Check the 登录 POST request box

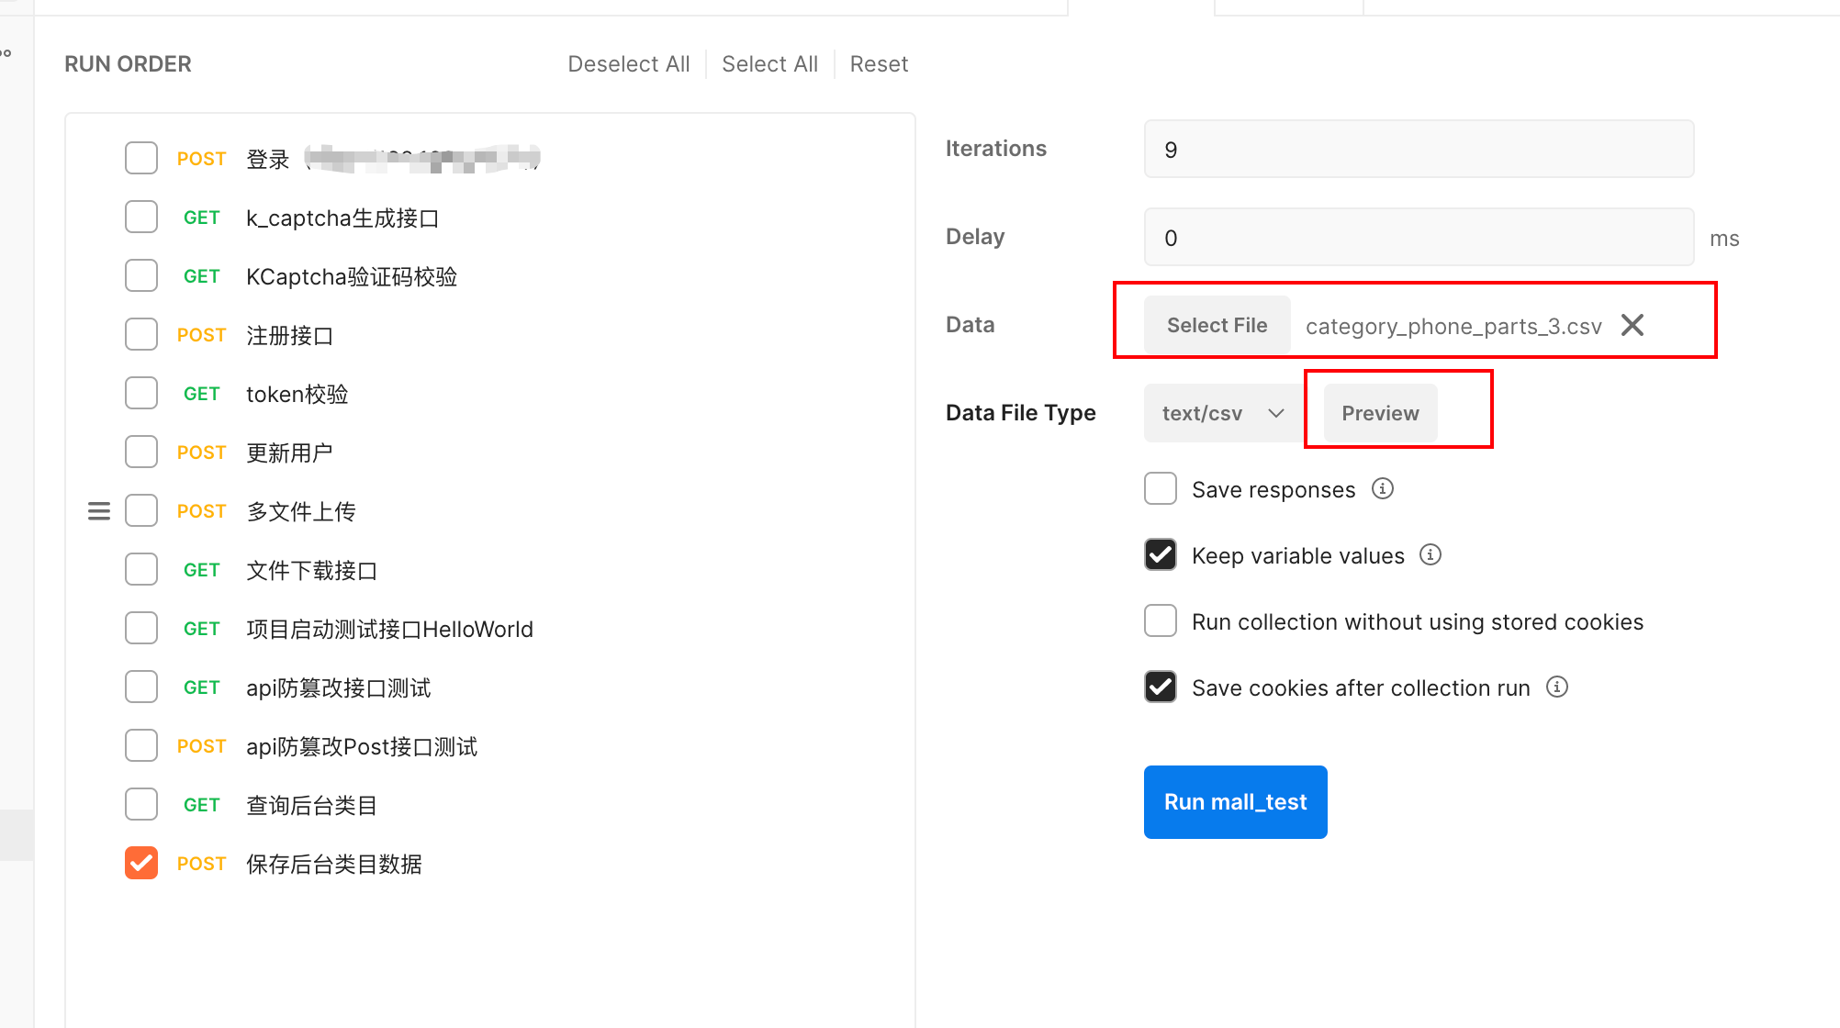point(141,158)
